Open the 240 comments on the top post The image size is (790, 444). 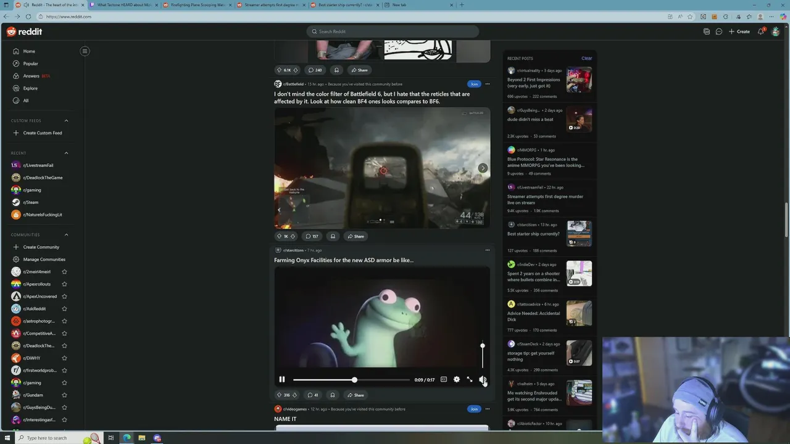315,70
